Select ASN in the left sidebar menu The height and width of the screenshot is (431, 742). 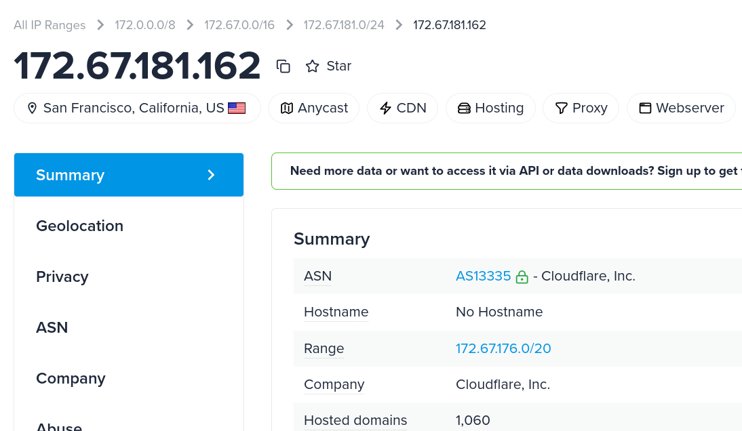point(52,327)
